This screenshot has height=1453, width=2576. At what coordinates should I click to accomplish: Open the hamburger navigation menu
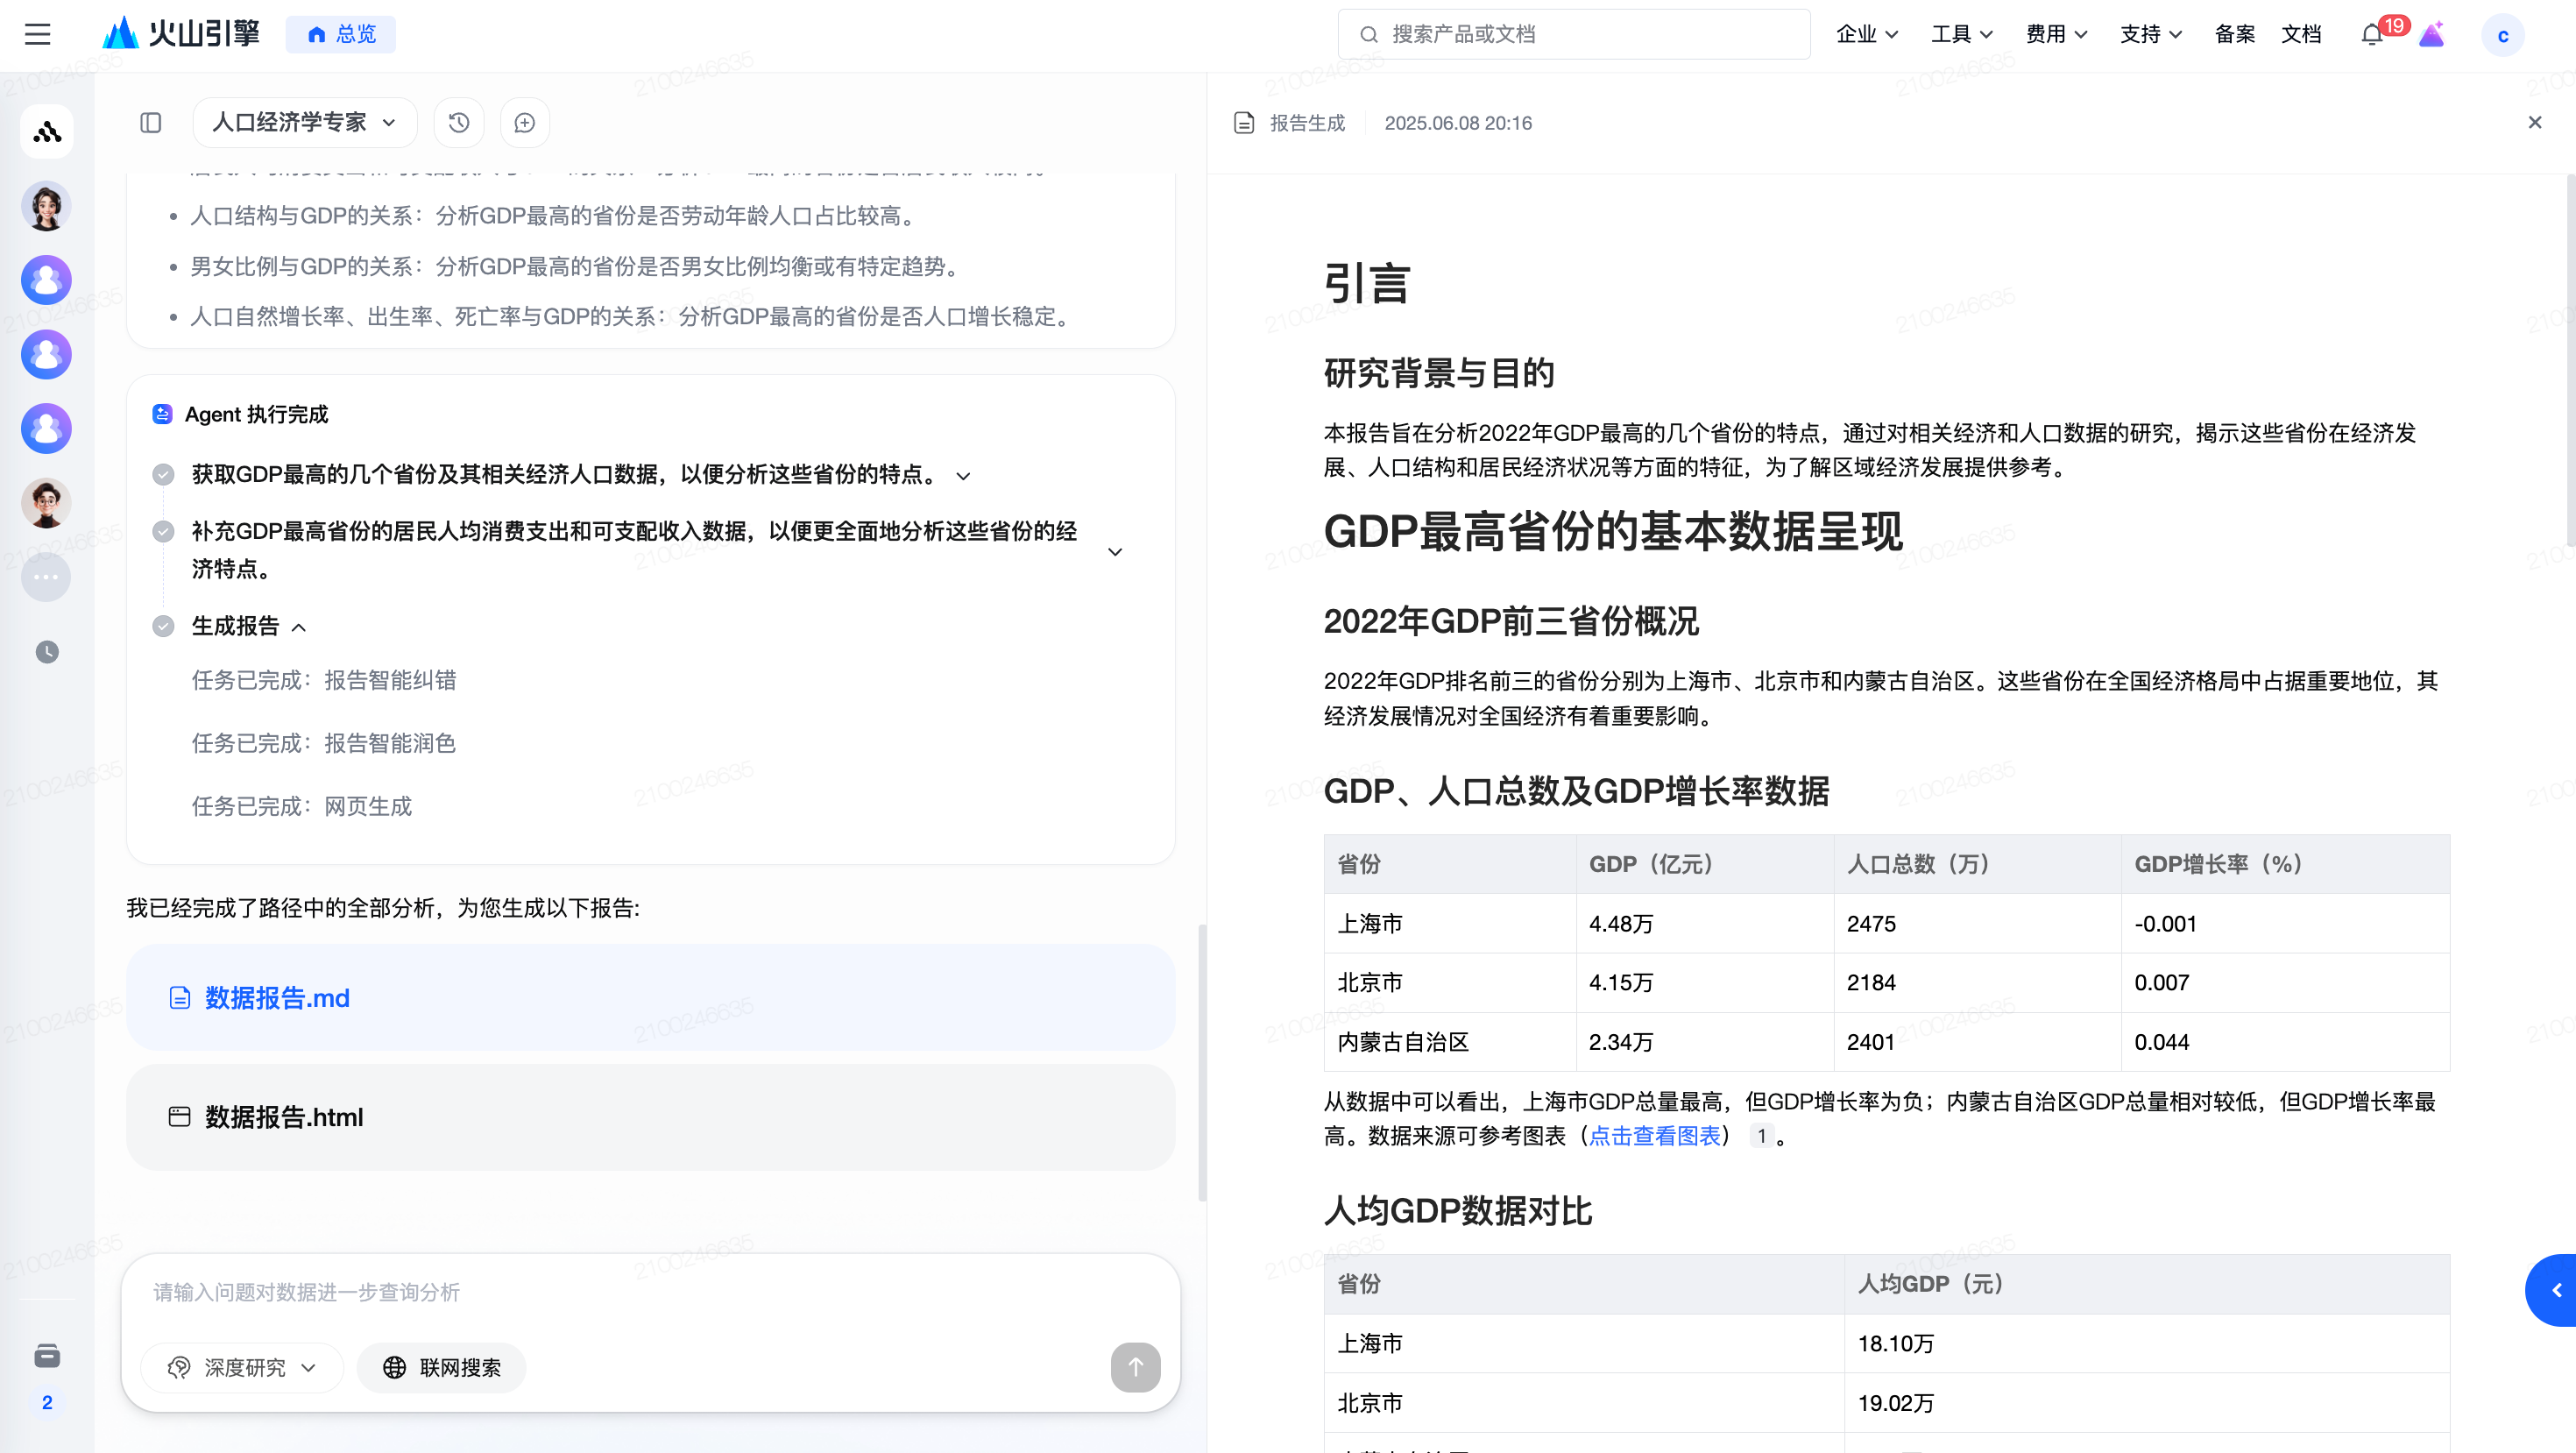tap(37, 34)
